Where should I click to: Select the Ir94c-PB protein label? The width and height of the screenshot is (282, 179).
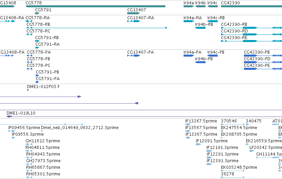point(216,52)
